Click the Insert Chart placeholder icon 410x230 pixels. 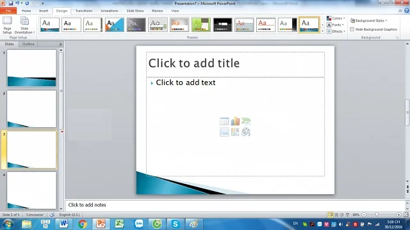[235, 121]
